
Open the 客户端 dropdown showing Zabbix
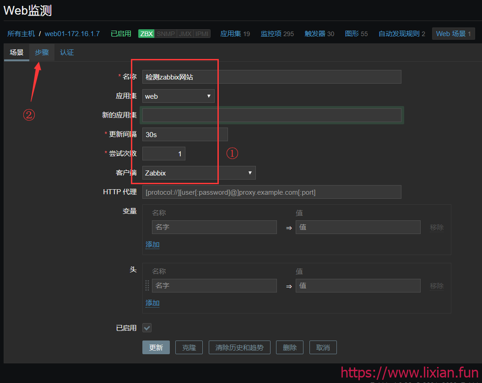[199, 173]
